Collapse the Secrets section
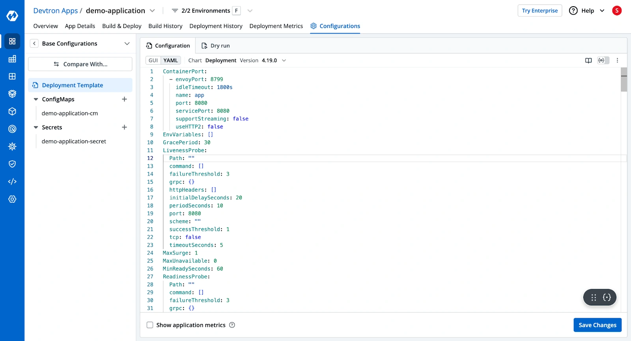 point(36,127)
